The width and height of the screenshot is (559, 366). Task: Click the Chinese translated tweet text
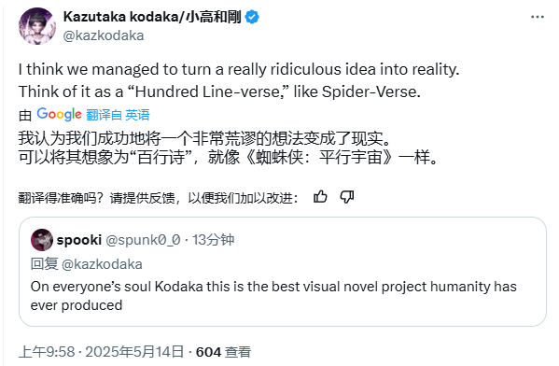[228, 148]
